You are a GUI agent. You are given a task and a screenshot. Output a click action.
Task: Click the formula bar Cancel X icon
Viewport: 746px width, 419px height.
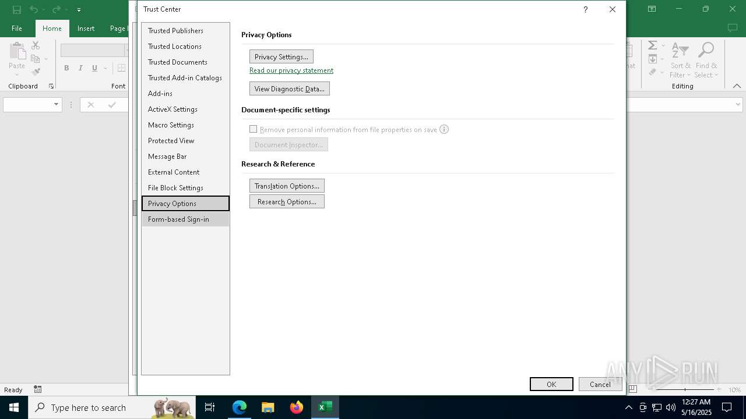90,105
